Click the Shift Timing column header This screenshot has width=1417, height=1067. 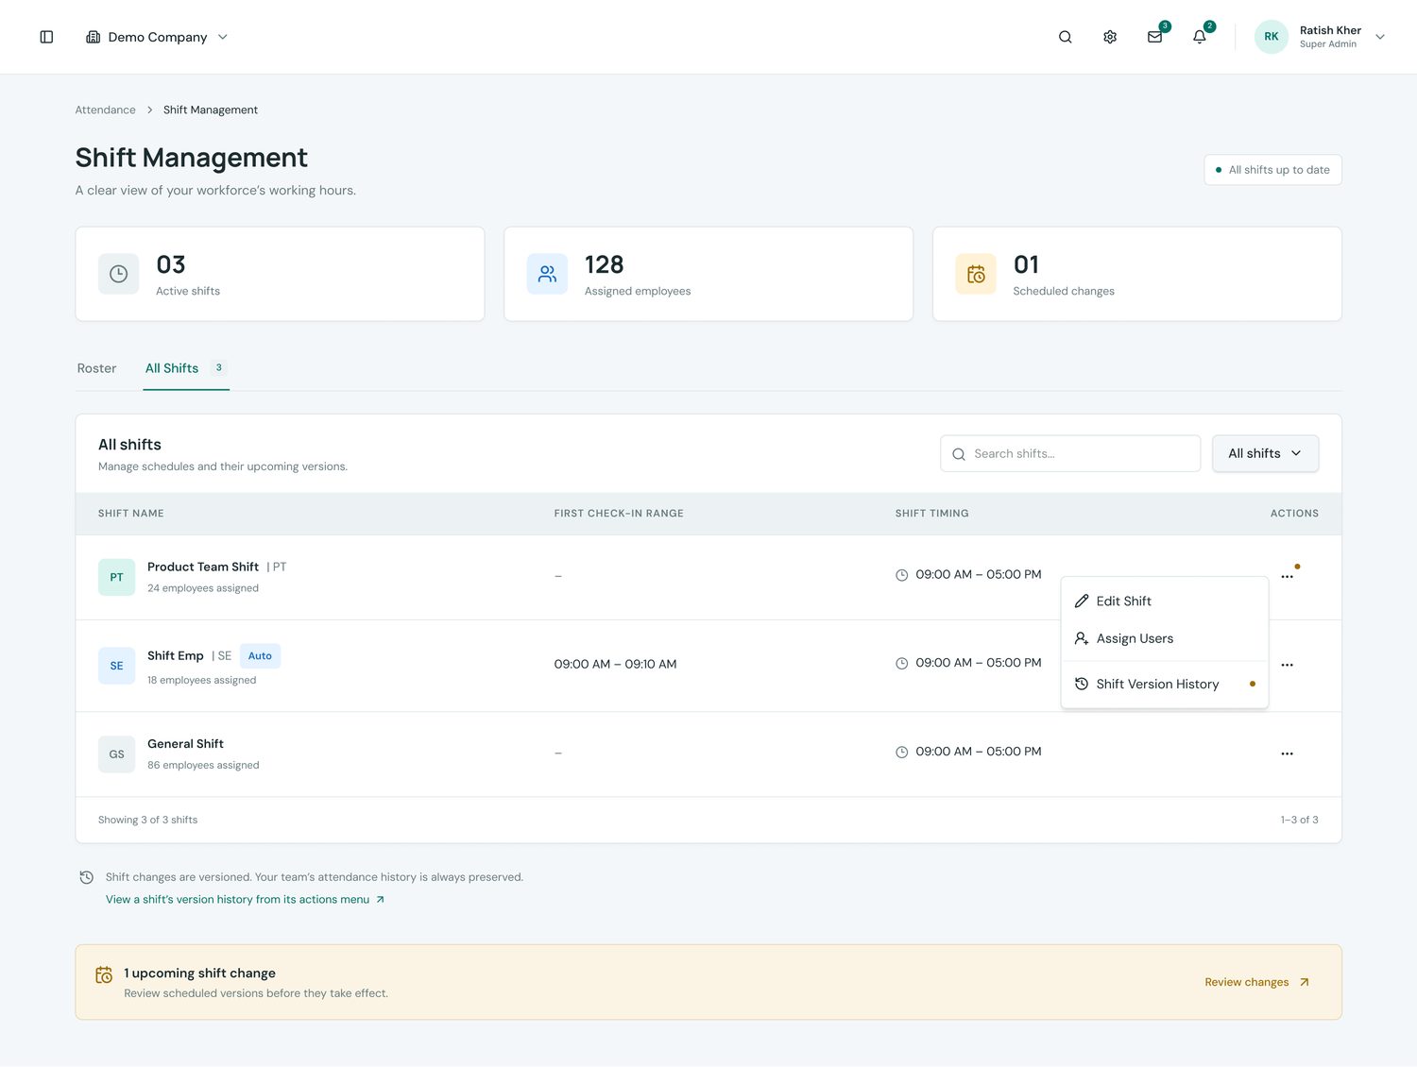[x=932, y=514]
